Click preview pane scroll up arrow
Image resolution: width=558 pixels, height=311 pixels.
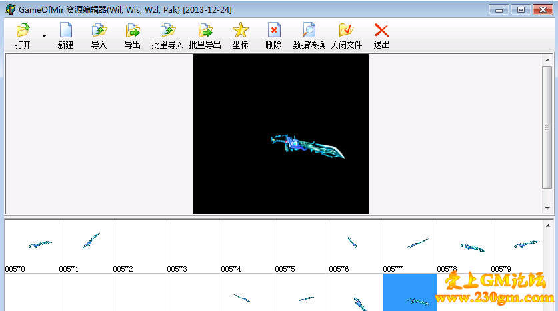(547, 60)
